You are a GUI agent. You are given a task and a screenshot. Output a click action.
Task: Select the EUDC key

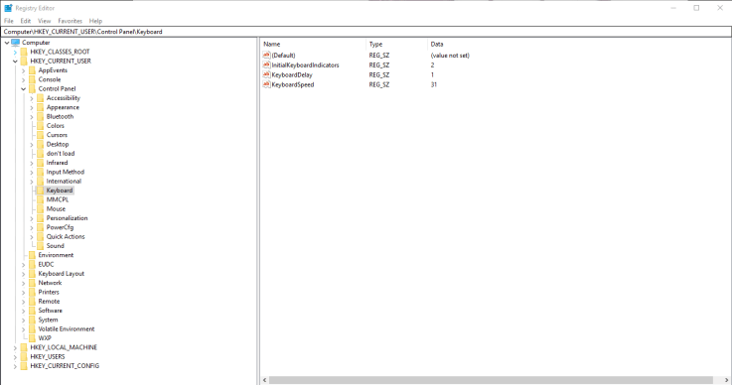pos(46,265)
